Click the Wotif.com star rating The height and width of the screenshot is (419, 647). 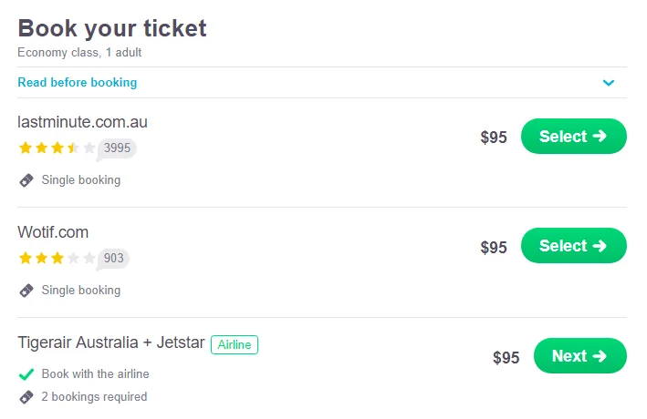point(57,258)
